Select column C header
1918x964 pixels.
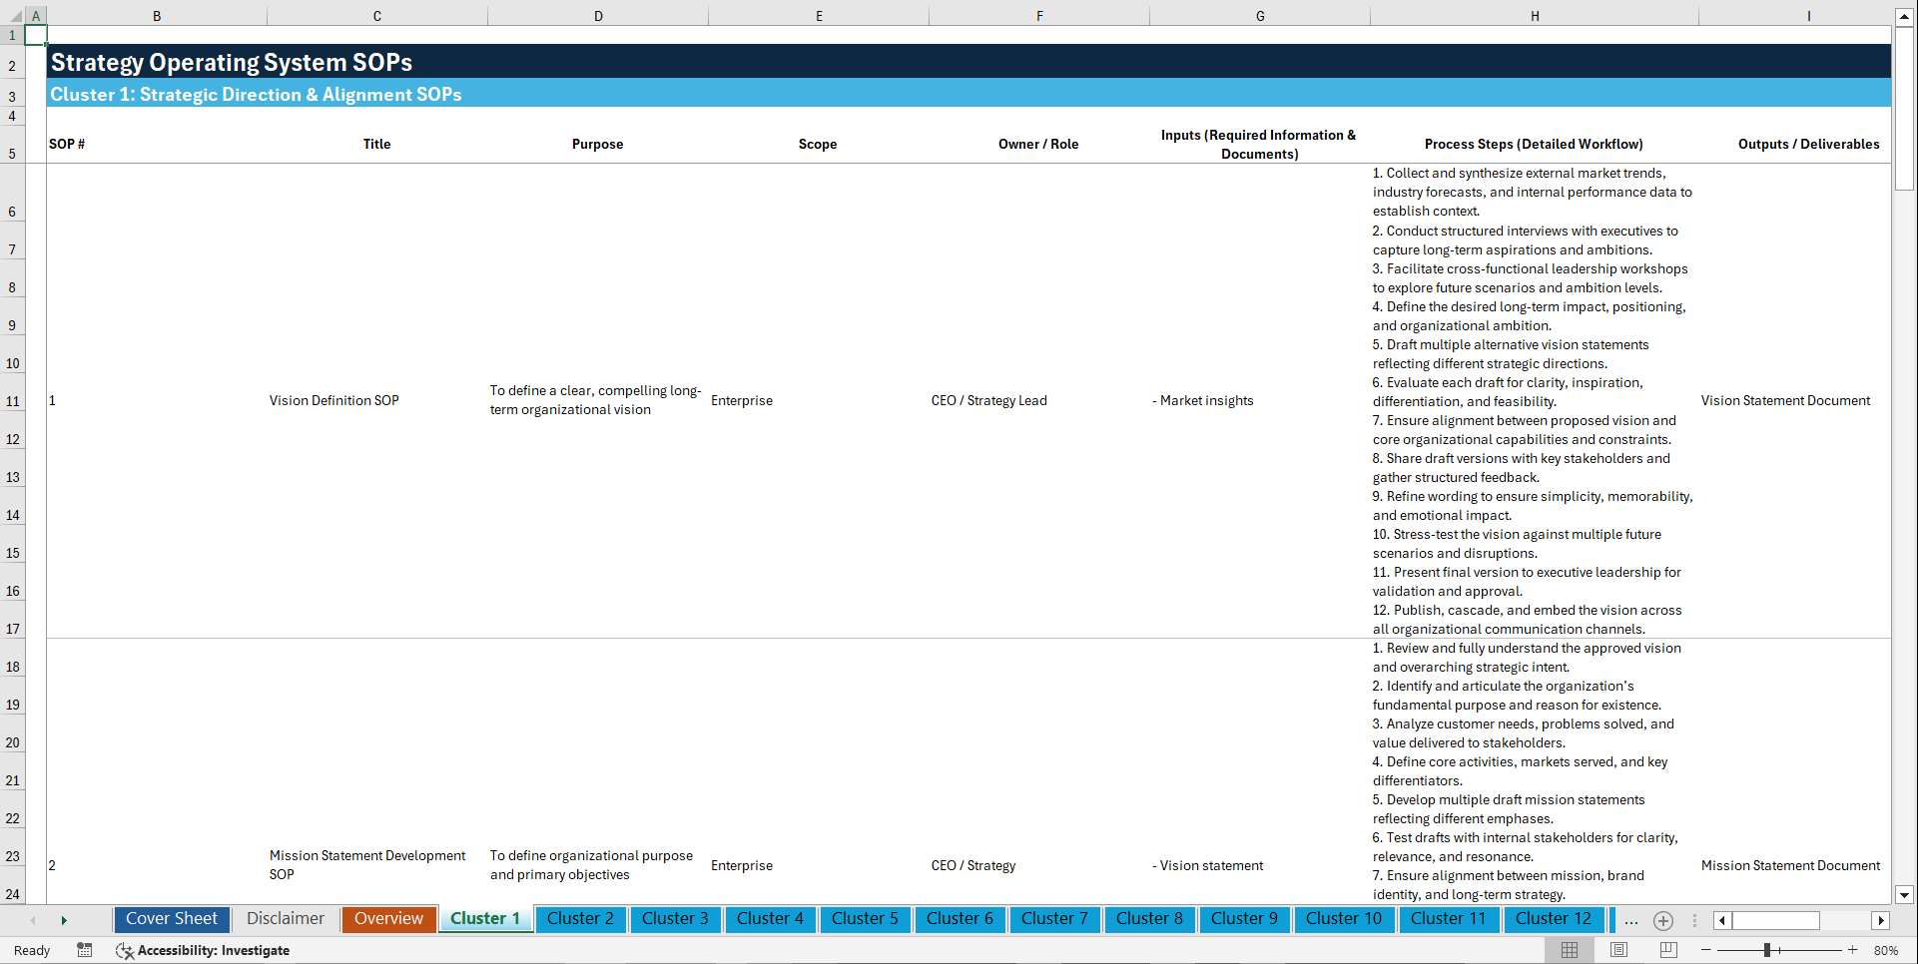coord(377,16)
